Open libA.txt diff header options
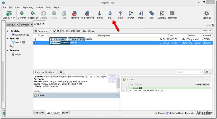217x119 pixels. click(x=207, y=79)
